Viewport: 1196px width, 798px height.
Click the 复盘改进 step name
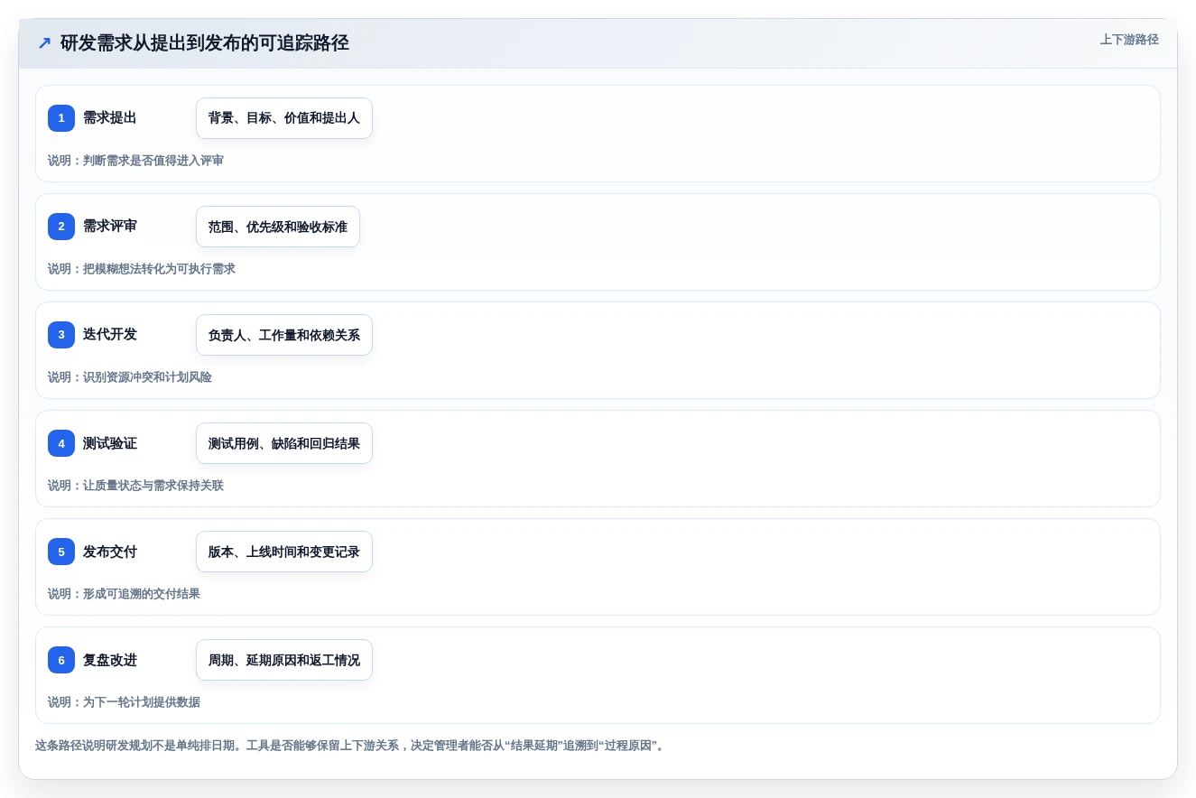[x=110, y=660]
